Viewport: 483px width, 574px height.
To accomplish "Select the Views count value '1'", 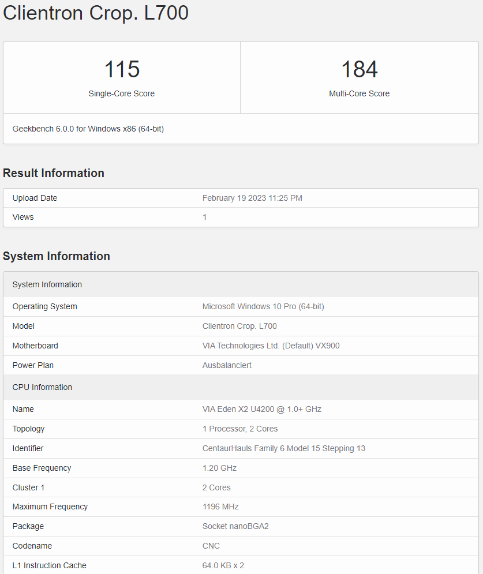I will click(205, 217).
